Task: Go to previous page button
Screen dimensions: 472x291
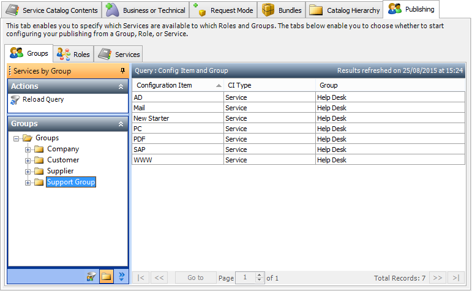Action: 159,278
